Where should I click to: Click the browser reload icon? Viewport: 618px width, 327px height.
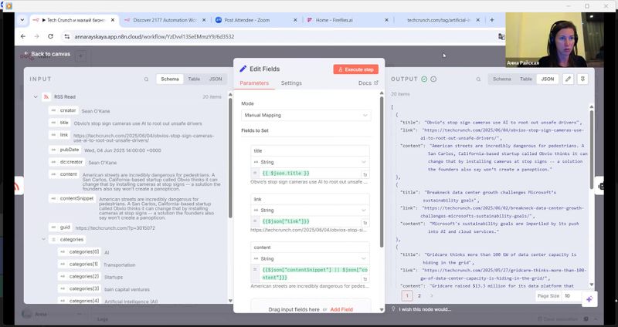point(49,36)
